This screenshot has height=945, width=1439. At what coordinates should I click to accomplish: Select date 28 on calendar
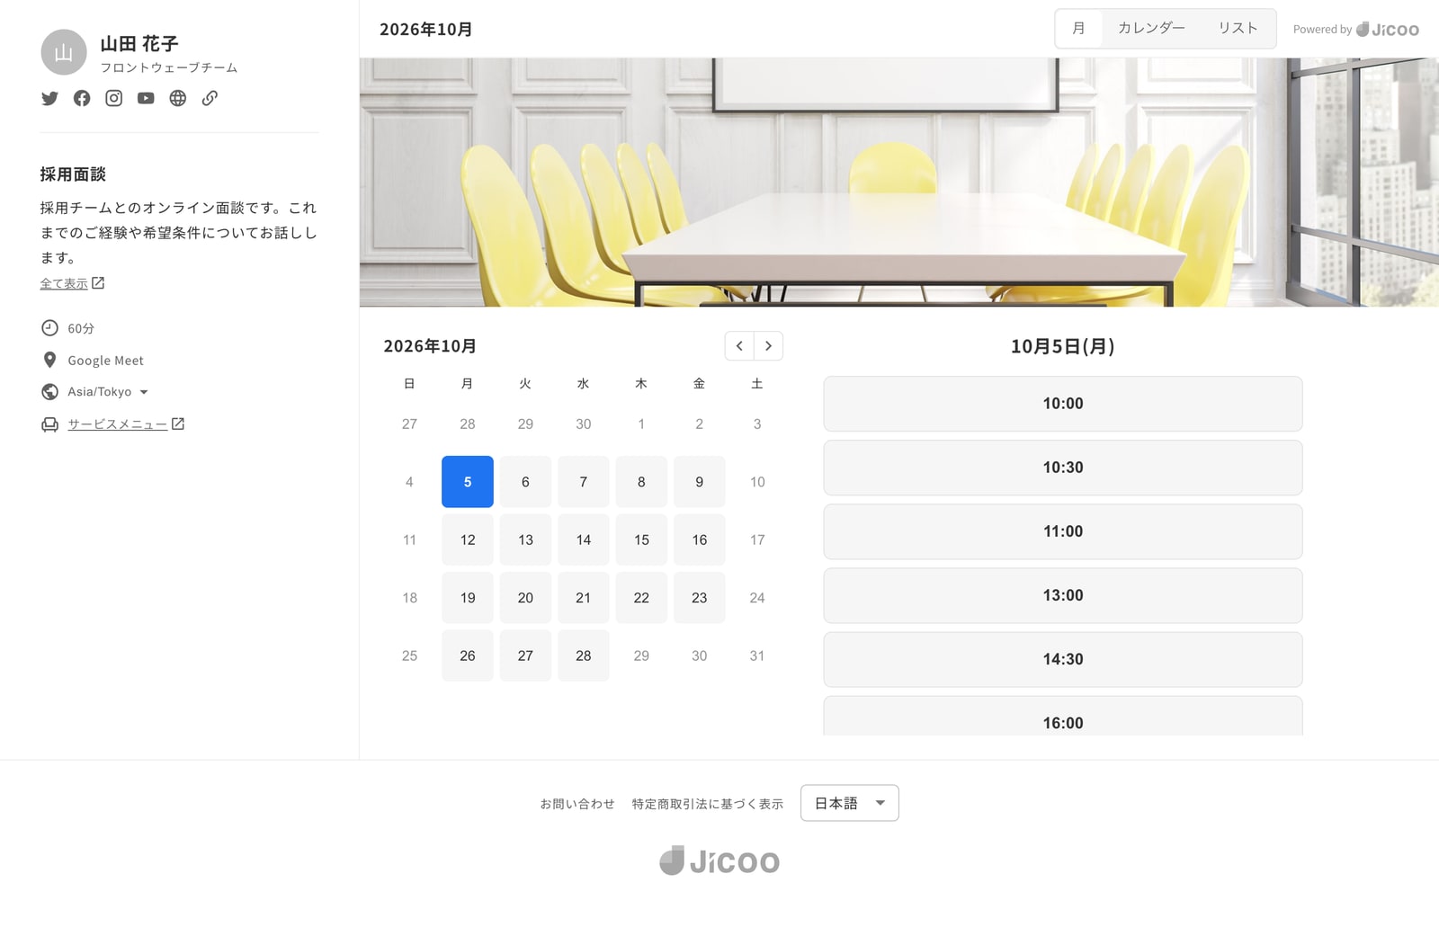click(x=584, y=655)
